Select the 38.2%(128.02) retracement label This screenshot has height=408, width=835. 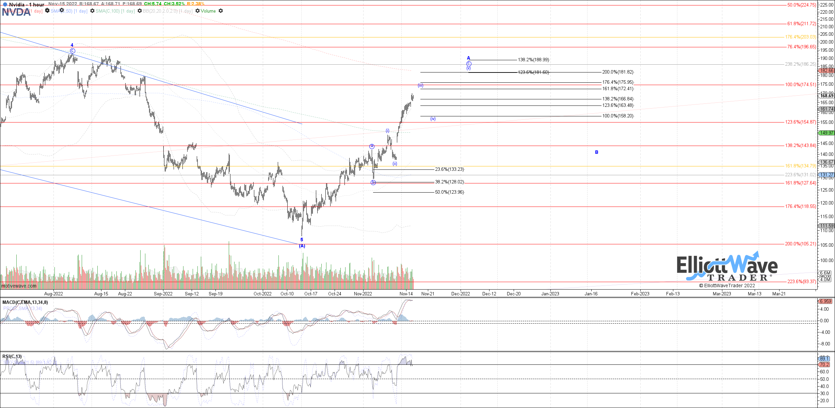click(x=450, y=182)
